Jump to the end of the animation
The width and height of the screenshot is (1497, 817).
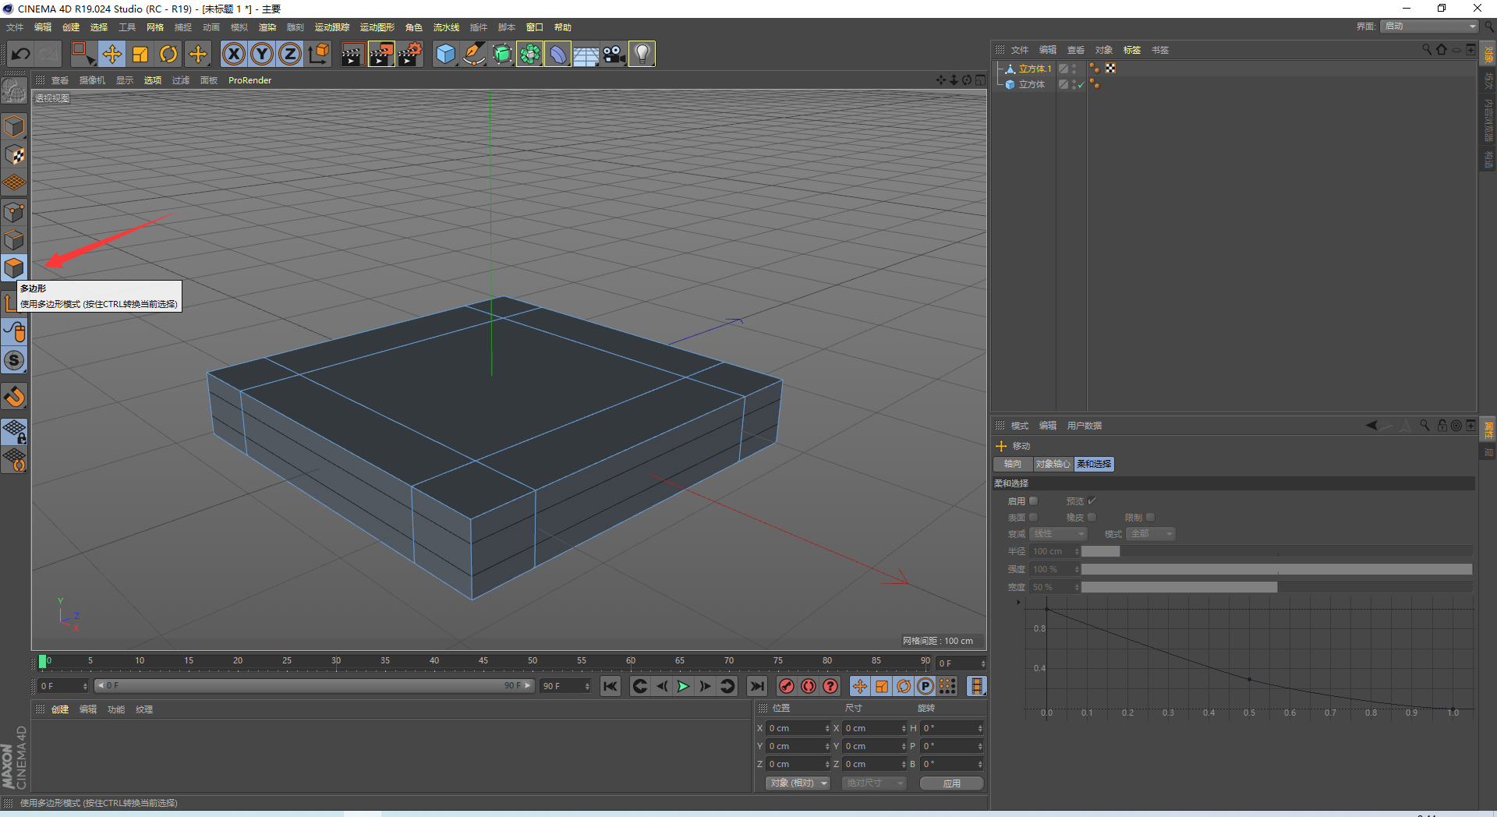coord(757,687)
